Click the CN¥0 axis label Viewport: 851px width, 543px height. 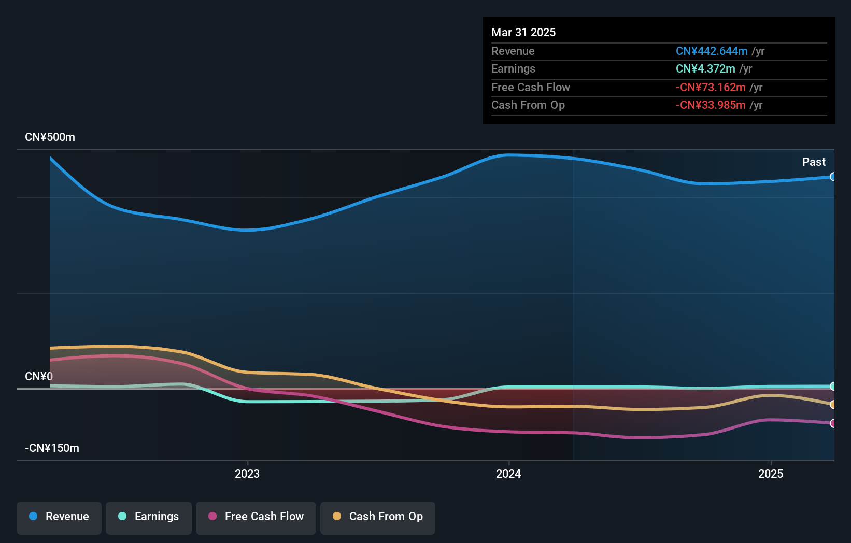(x=39, y=377)
